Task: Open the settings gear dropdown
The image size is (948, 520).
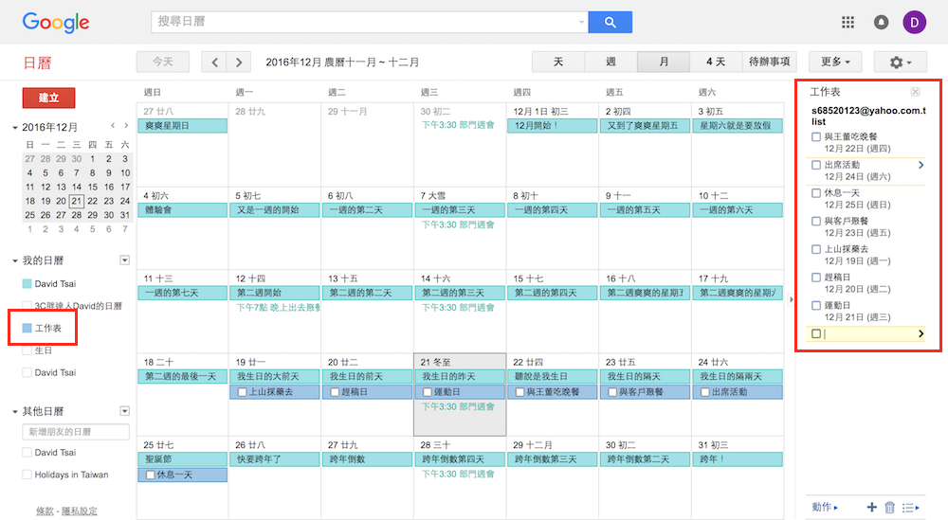Action: coord(900,62)
